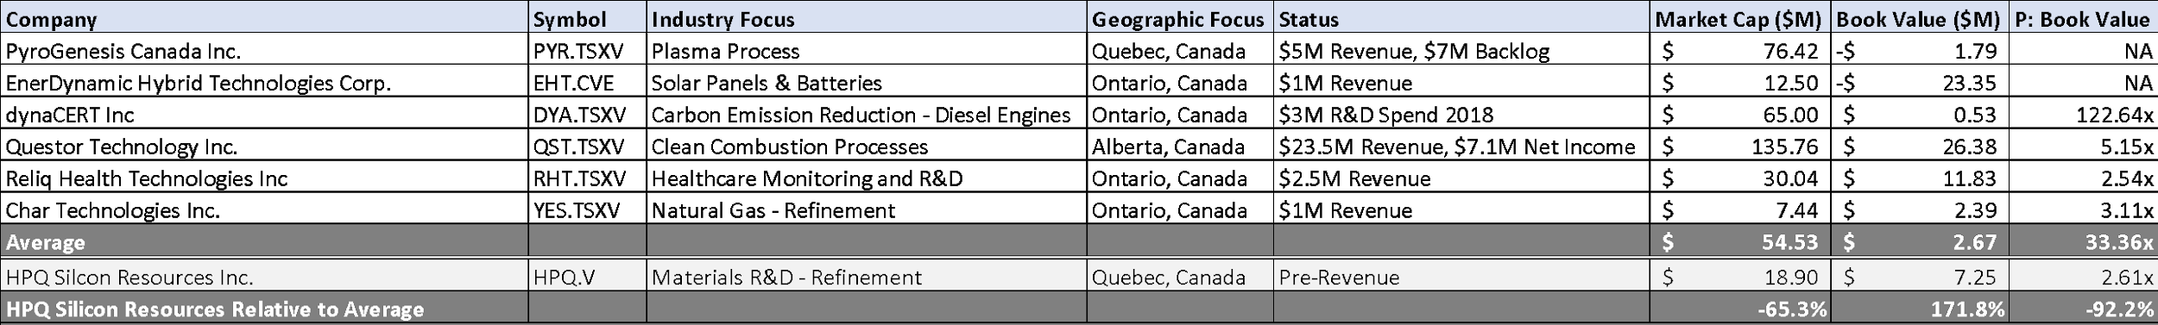The height and width of the screenshot is (325, 2158).
Task: Select the -65.3% relative market cap cell
Action: [x=1740, y=309]
